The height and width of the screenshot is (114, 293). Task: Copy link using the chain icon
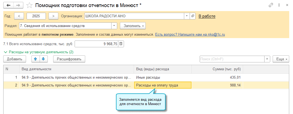point(270,5)
